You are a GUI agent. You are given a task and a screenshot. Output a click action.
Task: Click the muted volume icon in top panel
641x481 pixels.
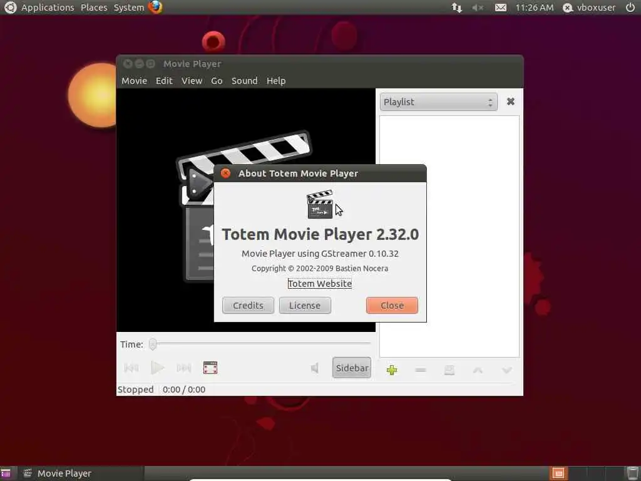478,8
